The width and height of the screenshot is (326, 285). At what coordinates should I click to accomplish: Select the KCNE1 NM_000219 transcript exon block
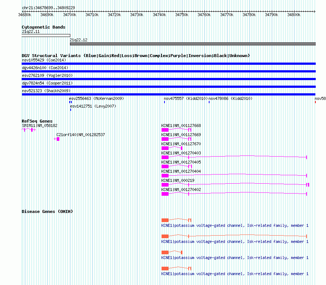pos(165,185)
